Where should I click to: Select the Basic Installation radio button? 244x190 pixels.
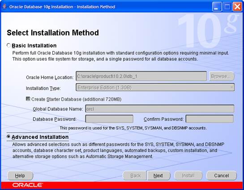(x=9, y=45)
